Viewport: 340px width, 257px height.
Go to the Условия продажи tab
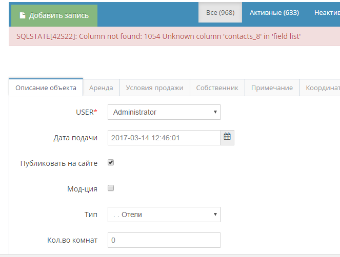pyautogui.click(x=154, y=88)
